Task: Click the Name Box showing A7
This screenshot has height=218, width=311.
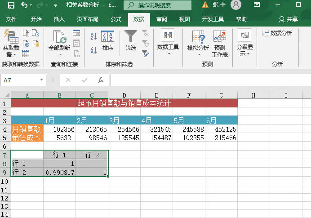Action: coord(20,80)
